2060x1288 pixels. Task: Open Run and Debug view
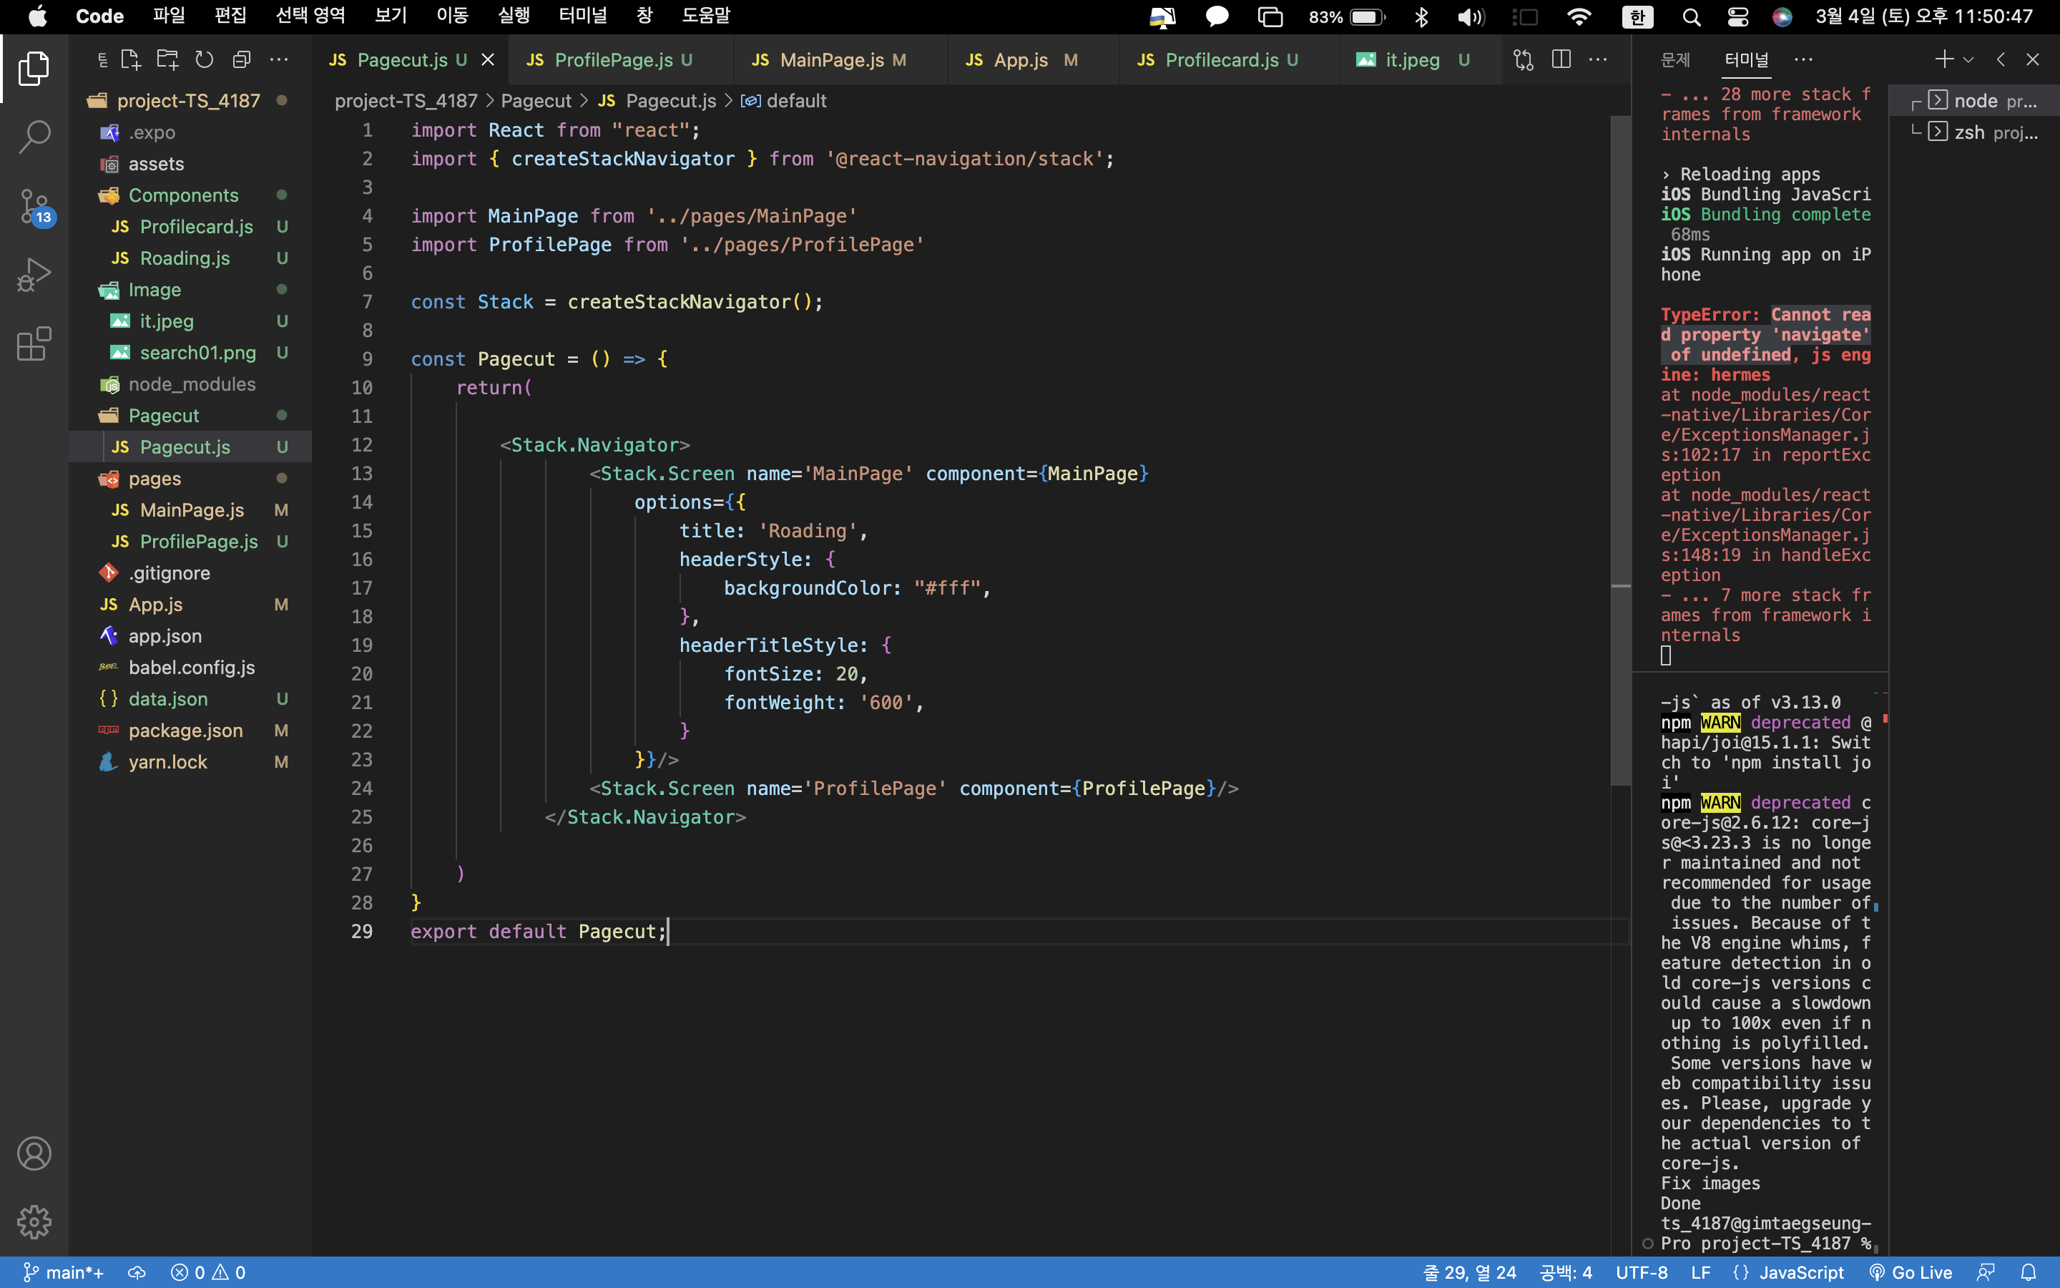click(34, 275)
